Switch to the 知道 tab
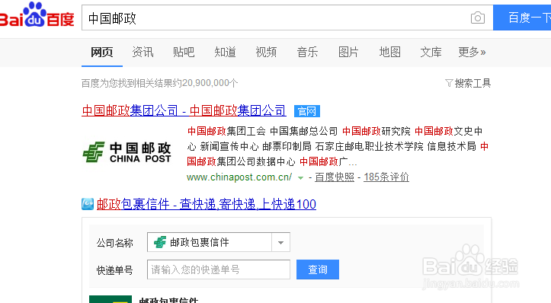 tap(225, 53)
